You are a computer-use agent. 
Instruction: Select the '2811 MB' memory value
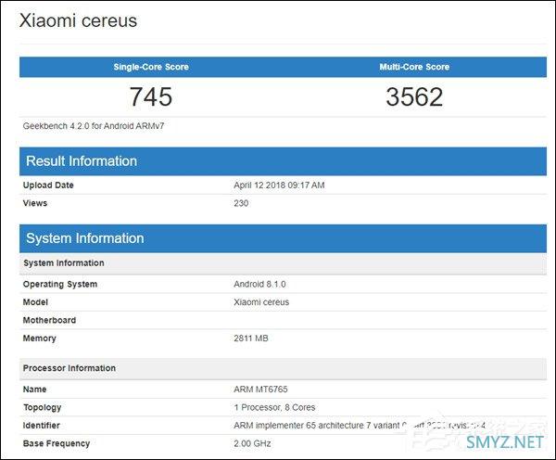pos(251,339)
